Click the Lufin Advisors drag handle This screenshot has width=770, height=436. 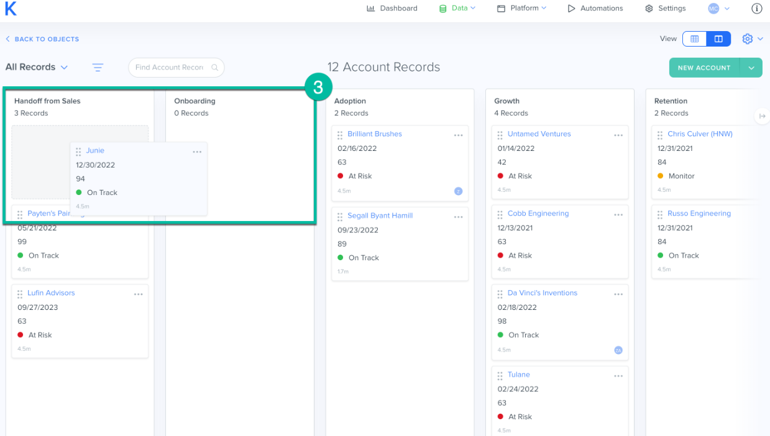click(20, 294)
